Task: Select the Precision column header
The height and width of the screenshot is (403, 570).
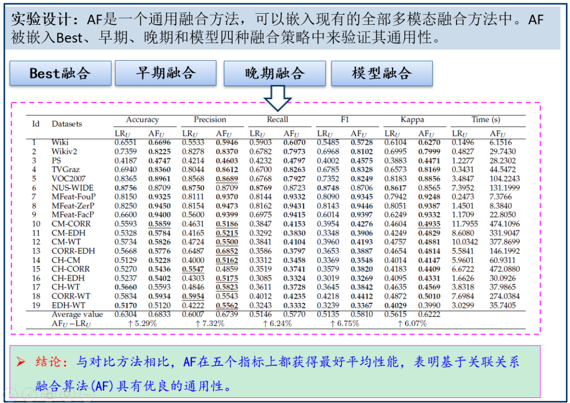Action: (209, 120)
